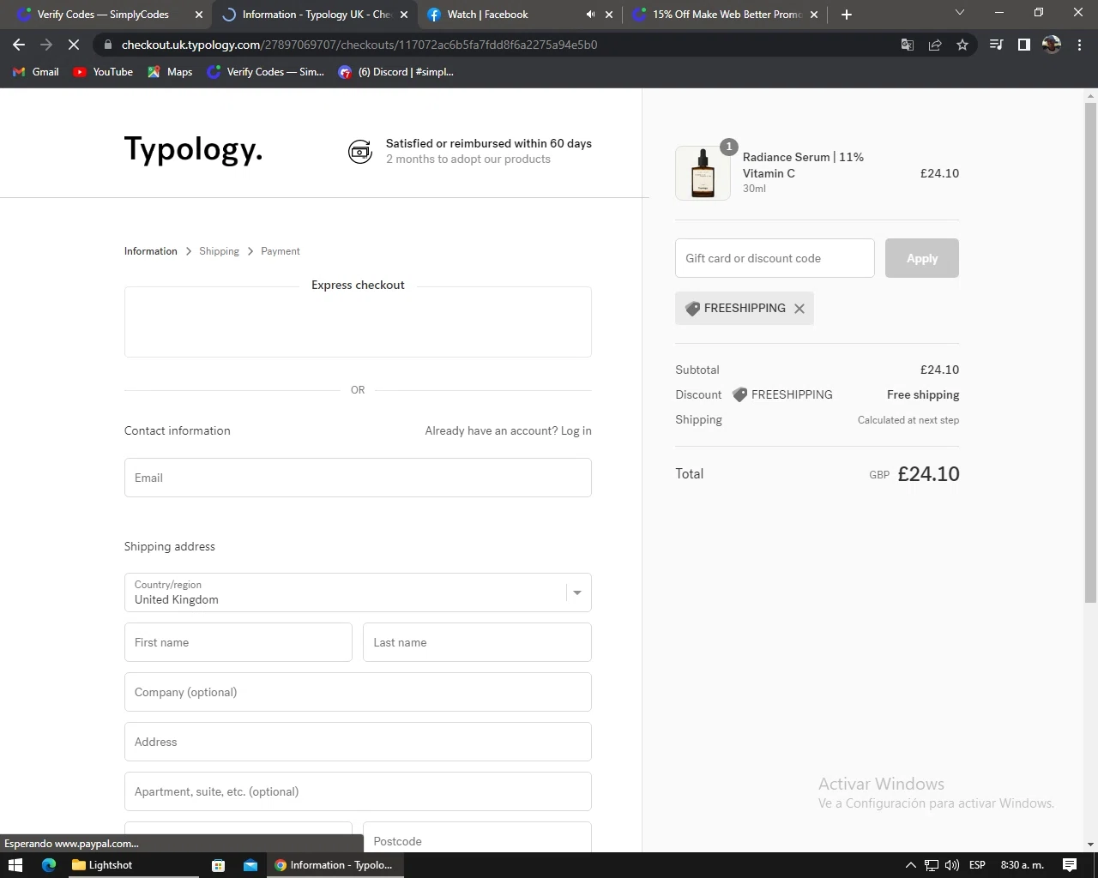This screenshot has width=1098, height=878.
Task: Show hidden system tray icons
Action: point(911,865)
